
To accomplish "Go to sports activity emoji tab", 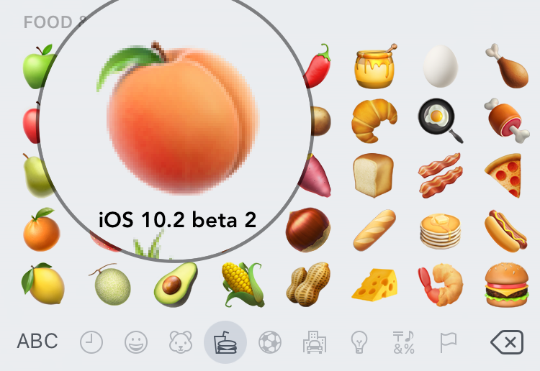I will (270, 342).
